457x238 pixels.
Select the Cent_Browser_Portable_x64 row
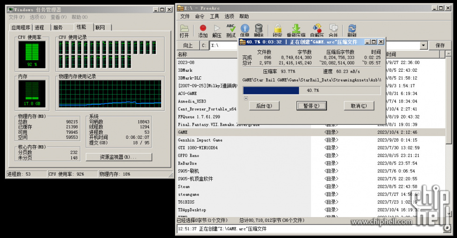click(x=207, y=109)
